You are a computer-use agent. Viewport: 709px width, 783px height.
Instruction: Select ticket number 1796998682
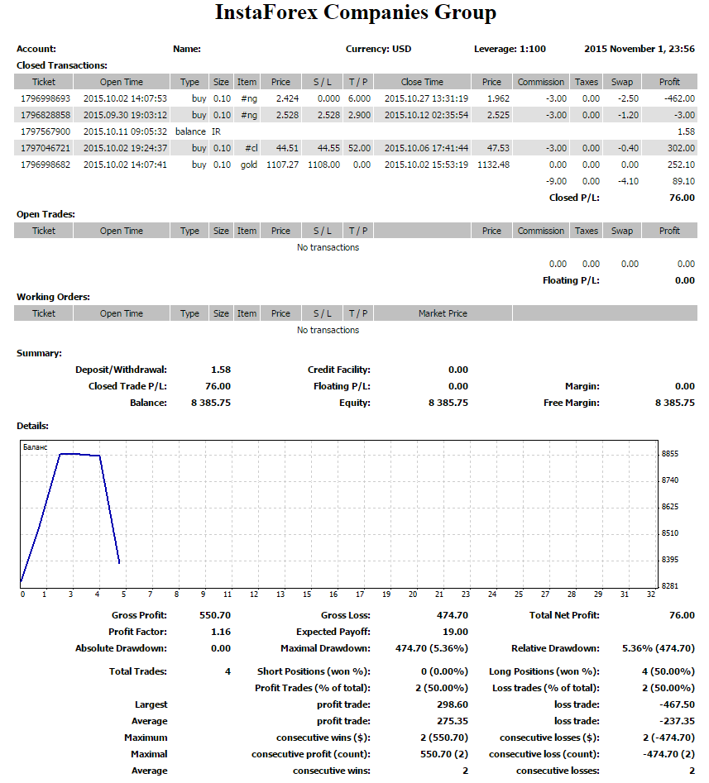45,165
